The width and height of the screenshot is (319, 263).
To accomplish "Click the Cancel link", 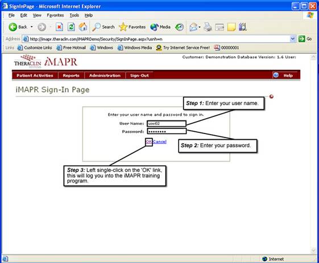I will (159, 141).
